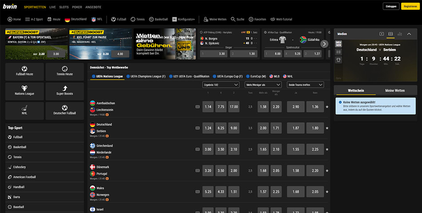422x213 pixels.
Task: Select odds 1.51 for Norwegen win
Action: click(234, 192)
